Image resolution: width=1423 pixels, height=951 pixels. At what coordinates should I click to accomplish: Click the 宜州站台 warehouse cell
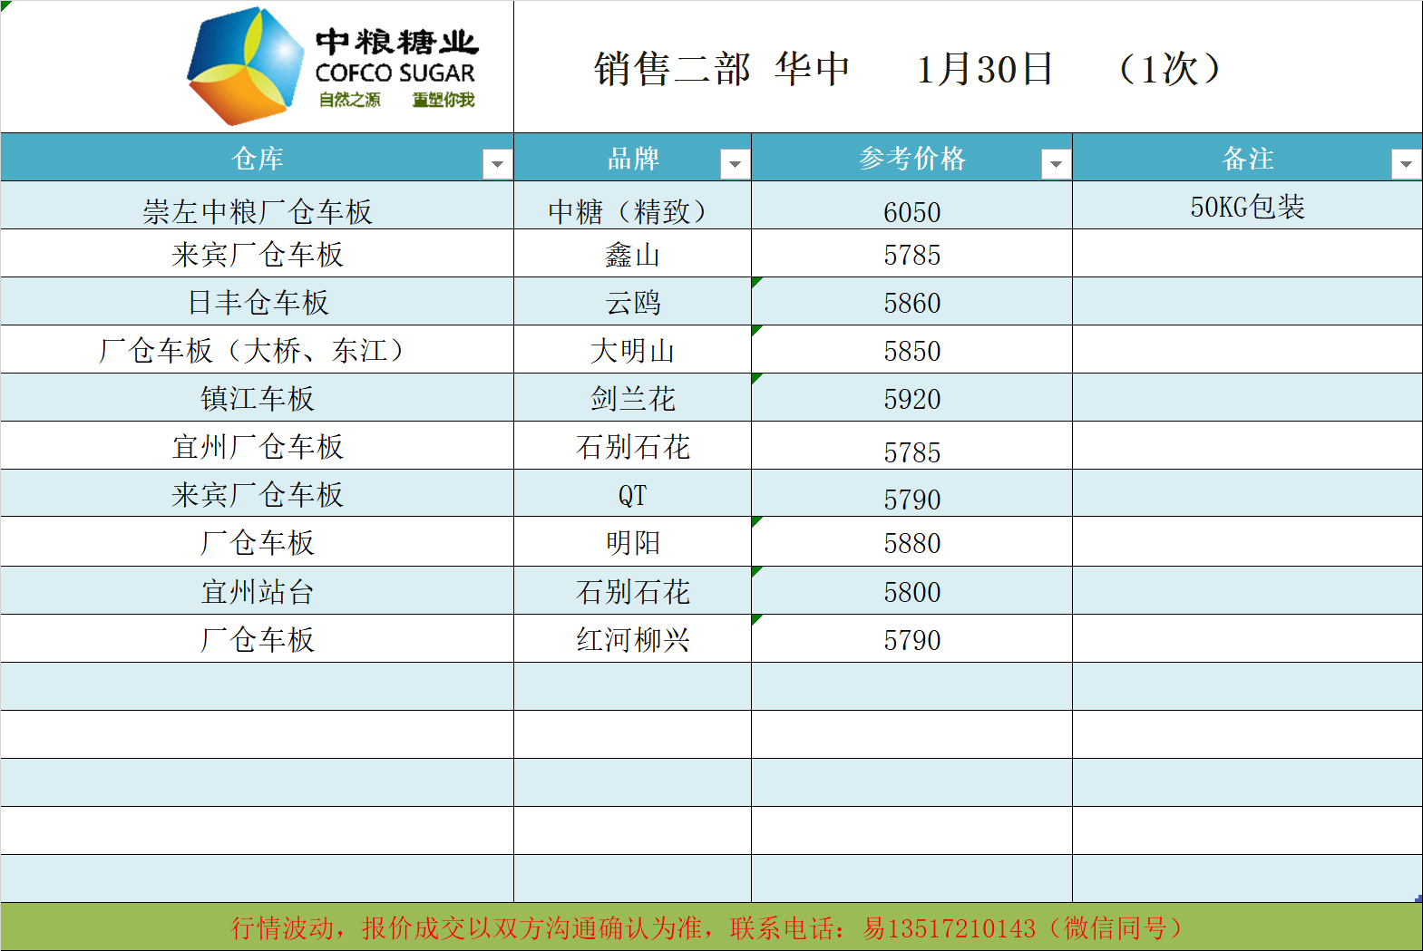(x=258, y=591)
